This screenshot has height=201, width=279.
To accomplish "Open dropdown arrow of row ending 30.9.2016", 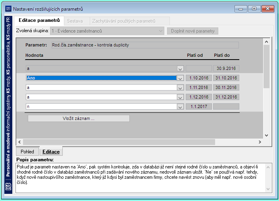I will coord(180,69).
